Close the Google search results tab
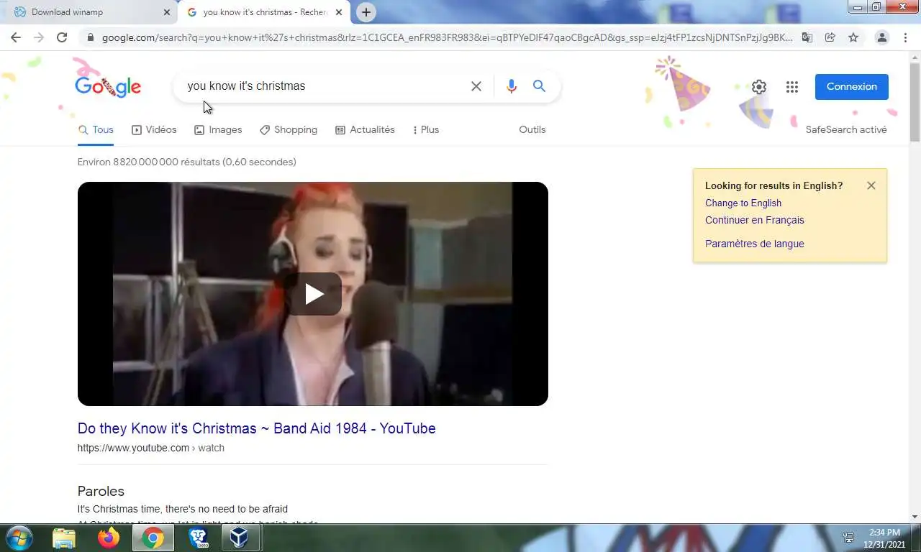 click(339, 12)
